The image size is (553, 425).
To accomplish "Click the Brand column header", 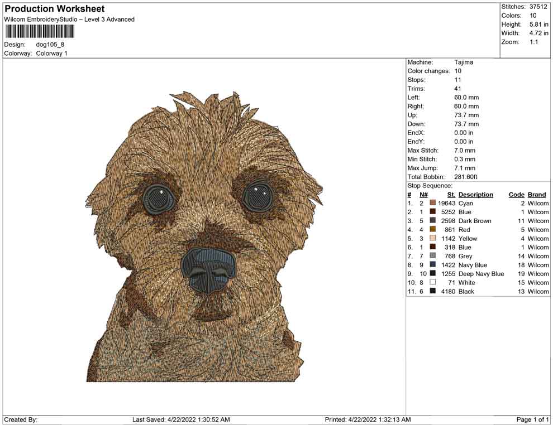I will [x=536, y=194].
